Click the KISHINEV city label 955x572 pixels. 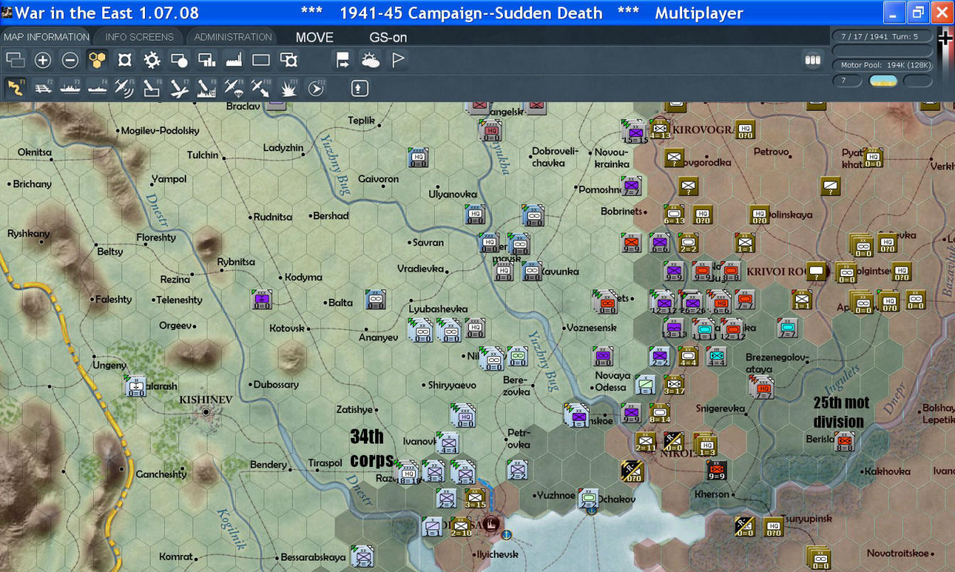[x=206, y=400]
